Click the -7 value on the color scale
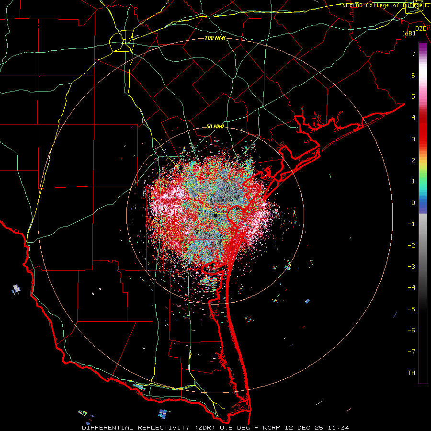The height and width of the screenshot is (431, 431). pos(411,352)
